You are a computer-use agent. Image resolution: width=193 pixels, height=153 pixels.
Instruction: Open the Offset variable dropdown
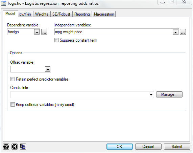[48, 69]
